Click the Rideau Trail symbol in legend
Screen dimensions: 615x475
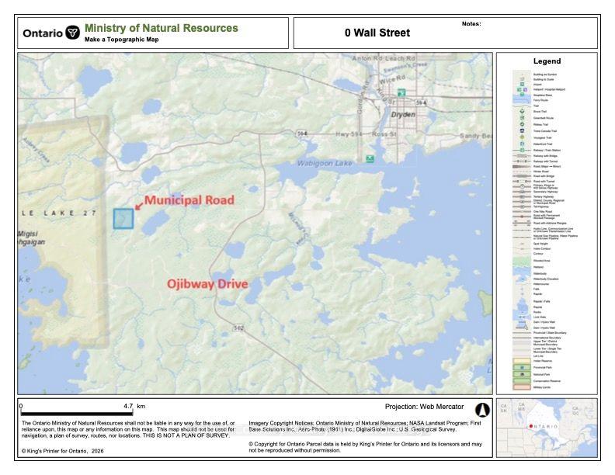point(522,124)
